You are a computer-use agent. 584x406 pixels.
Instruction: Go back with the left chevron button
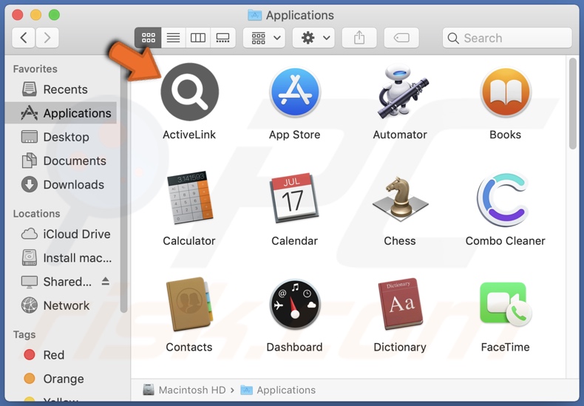(24, 38)
